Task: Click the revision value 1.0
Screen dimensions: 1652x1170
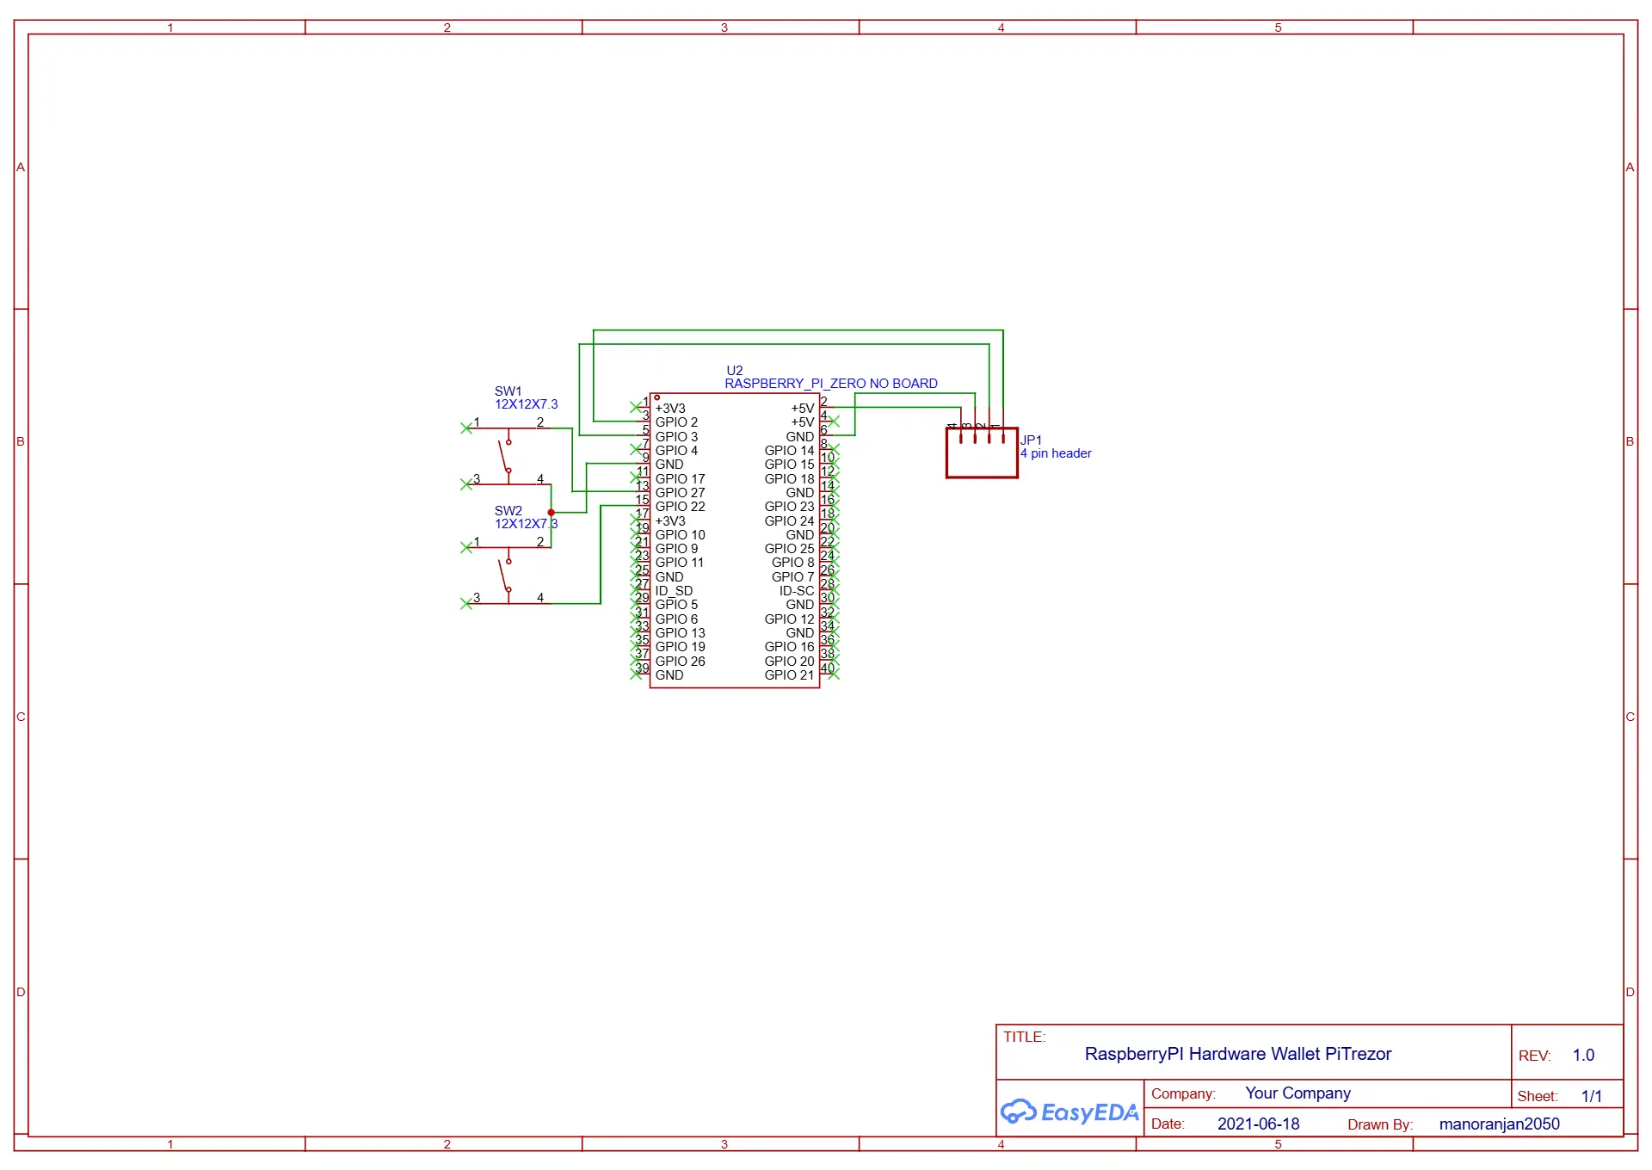Action: pos(1583,1055)
